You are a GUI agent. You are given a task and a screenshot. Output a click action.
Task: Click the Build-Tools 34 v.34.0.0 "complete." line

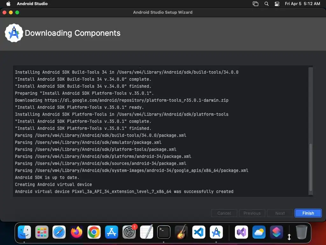pyautogui.click(x=83, y=79)
